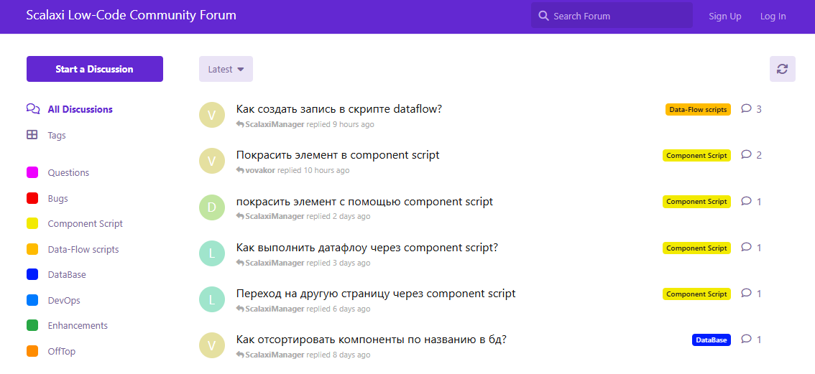Click the comment icon on dataflow discussion
The image size is (815, 374).
[746, 109]
